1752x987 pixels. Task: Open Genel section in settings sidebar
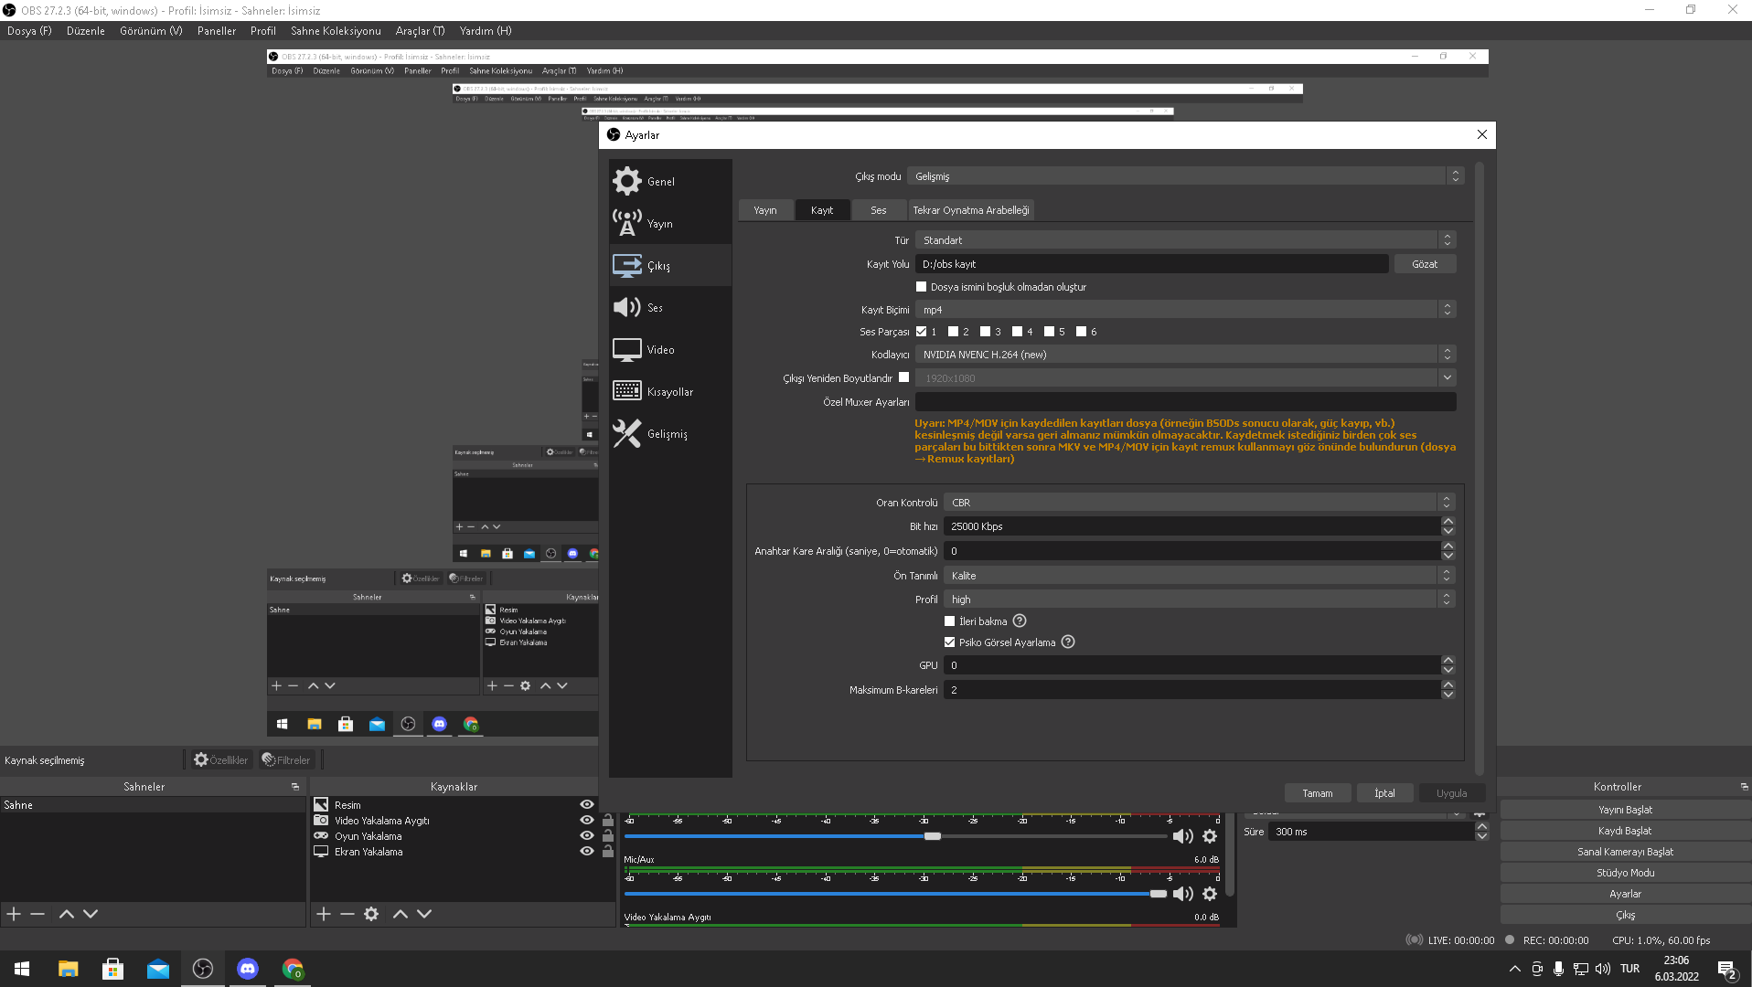click(x=670, y=181)
